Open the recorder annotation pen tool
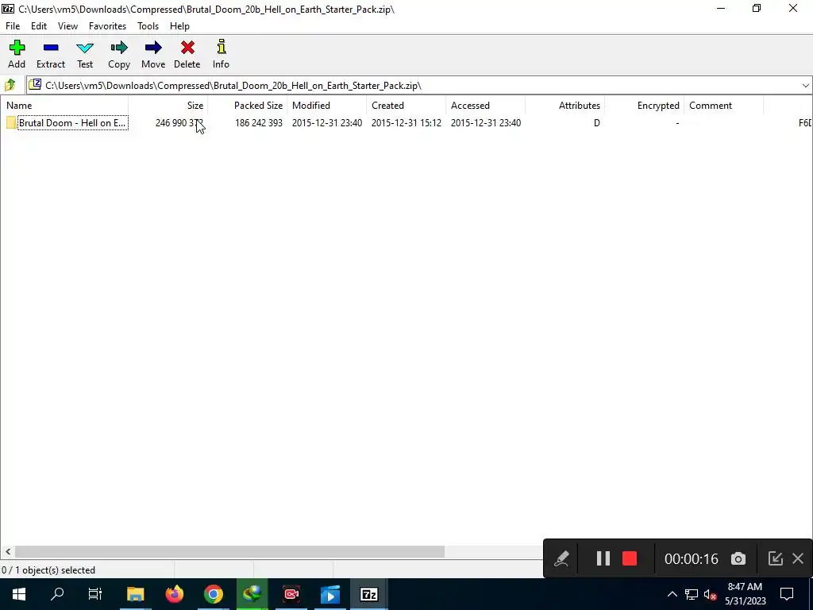Viewport: 813px width, 610px height. 561,558
